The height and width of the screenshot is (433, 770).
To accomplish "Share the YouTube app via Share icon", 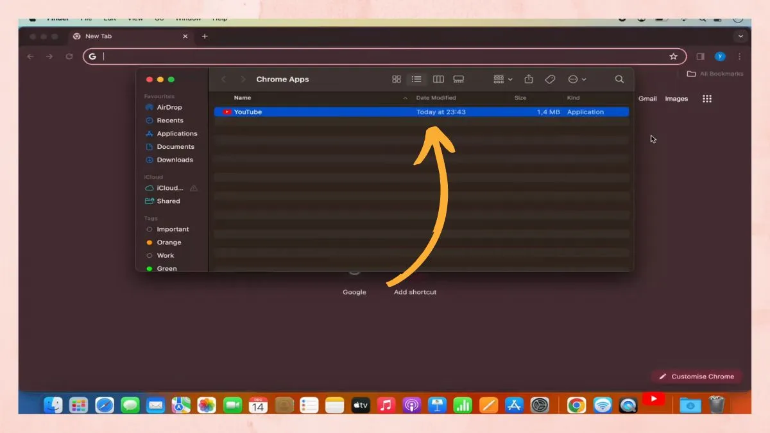I will click(528, 79).
